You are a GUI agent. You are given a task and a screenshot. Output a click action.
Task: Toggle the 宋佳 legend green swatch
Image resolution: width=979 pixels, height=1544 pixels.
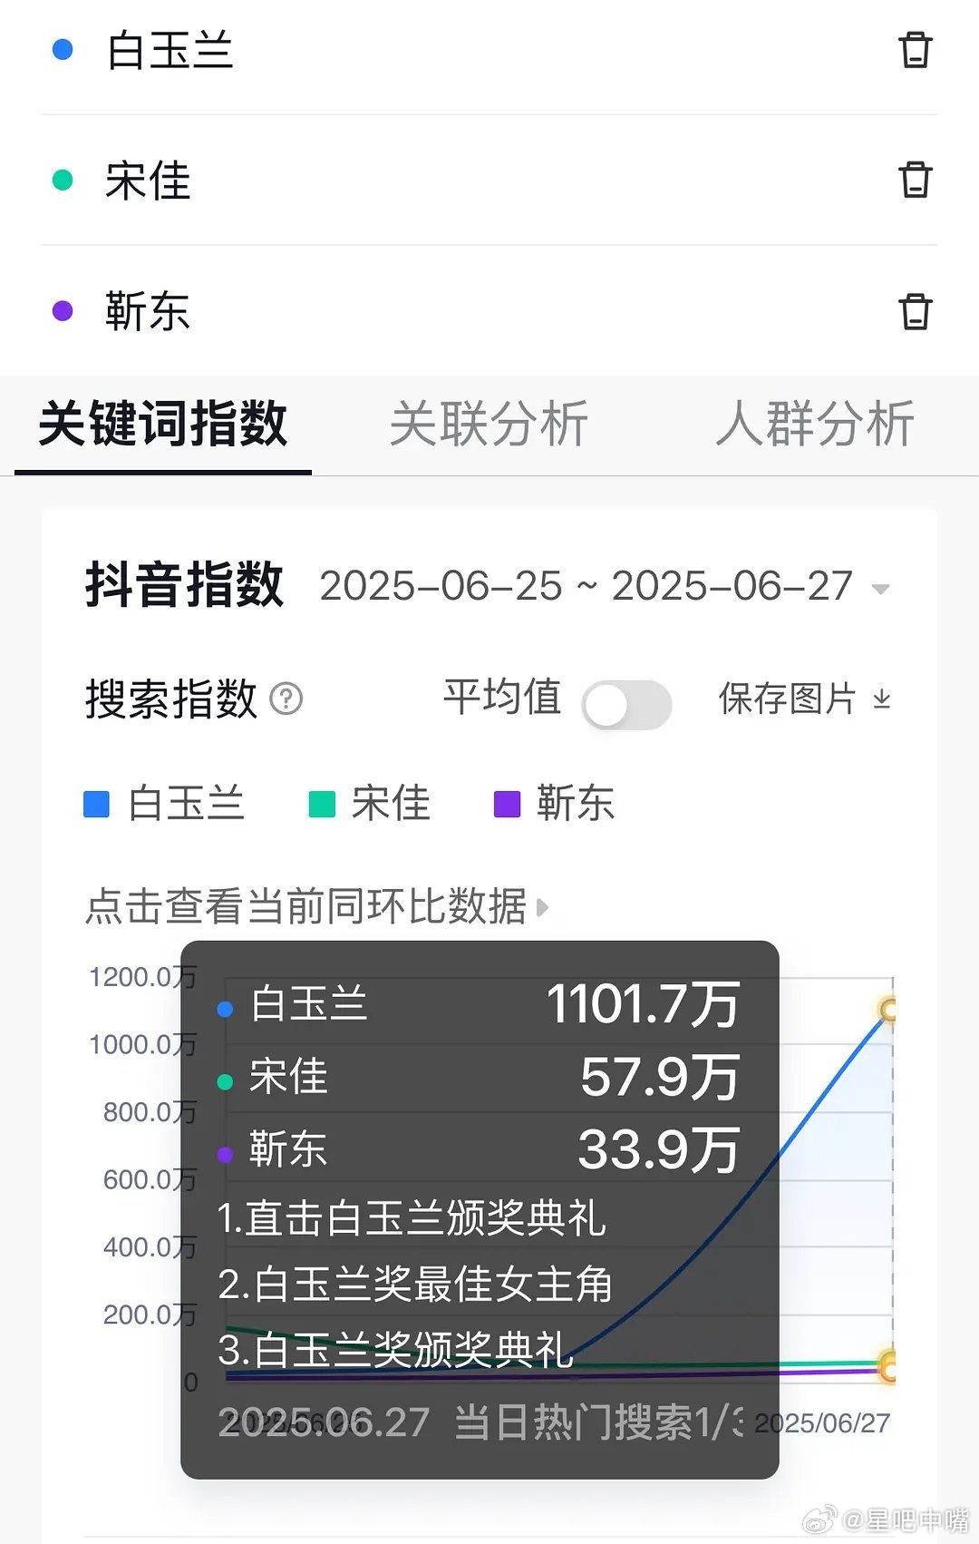click(322, 804)
